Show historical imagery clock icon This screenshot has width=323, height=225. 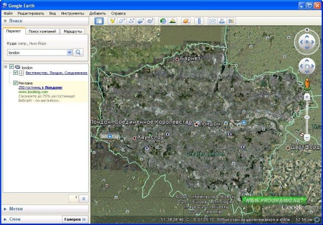(163, 21)
